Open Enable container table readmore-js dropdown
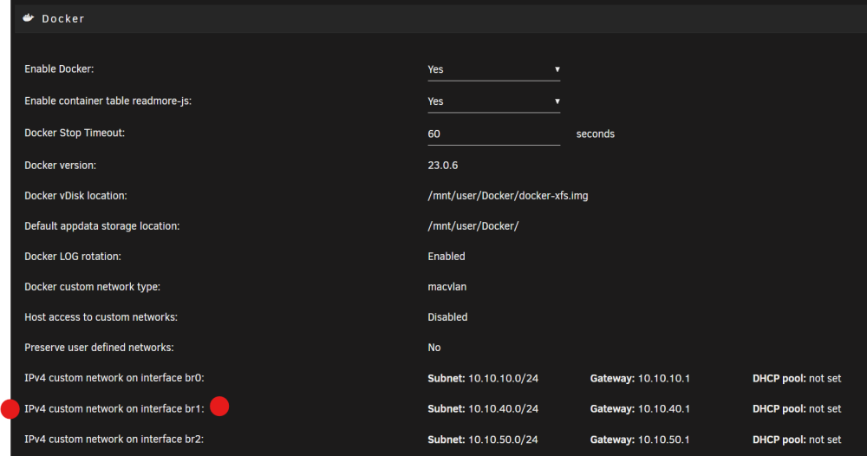The width and height of the screenshot is (867, 456). tap(494, 101)
